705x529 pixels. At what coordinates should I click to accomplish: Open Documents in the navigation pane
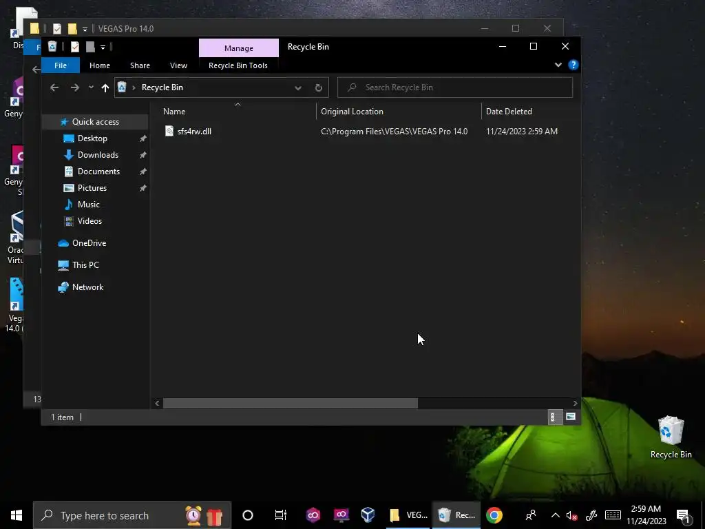pyautogui.click(x=98, y=172)
